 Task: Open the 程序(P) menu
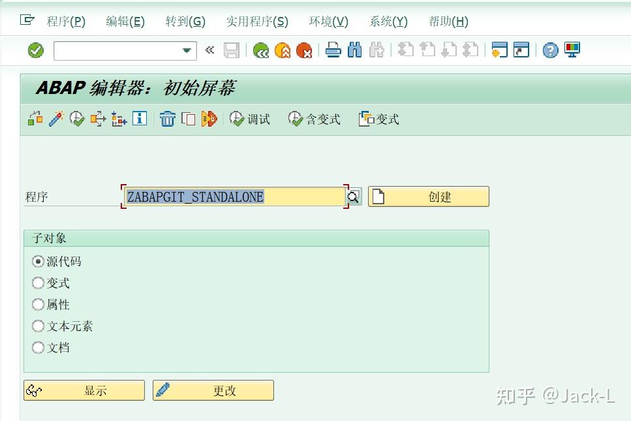click(x=66, y=22)
